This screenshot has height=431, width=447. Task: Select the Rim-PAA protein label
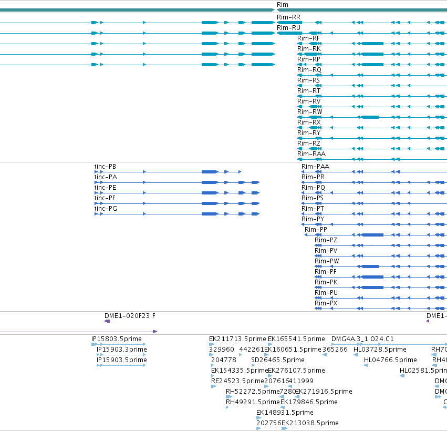[x=315, y=167]
